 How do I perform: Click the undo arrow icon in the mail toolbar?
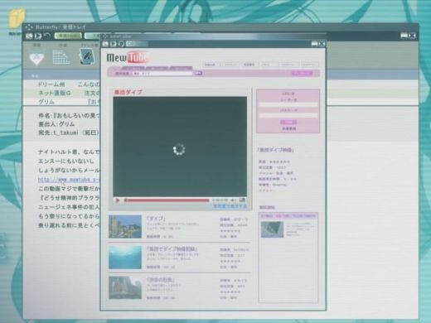coord(47,36)
